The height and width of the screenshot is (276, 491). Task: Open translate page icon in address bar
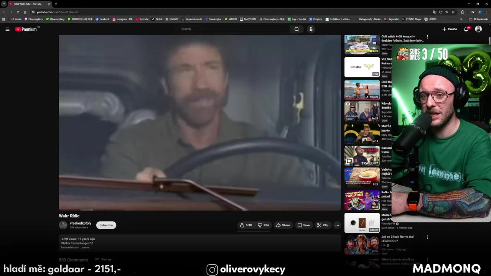pyautogui.click(x=434, y=12)
